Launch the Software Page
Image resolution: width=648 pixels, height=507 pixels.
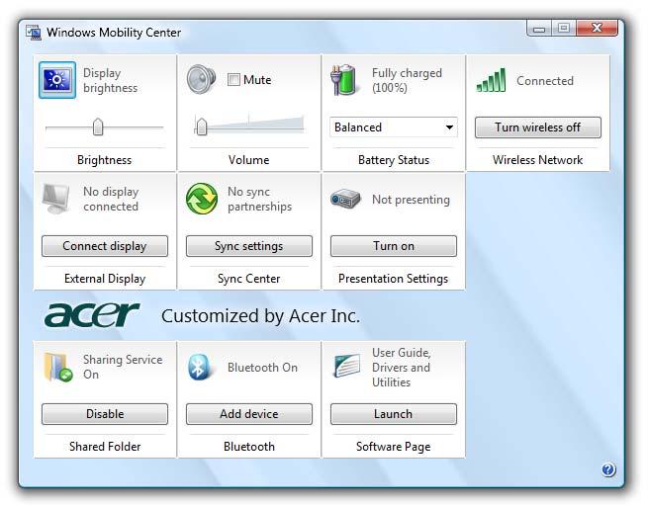point(394,414)
